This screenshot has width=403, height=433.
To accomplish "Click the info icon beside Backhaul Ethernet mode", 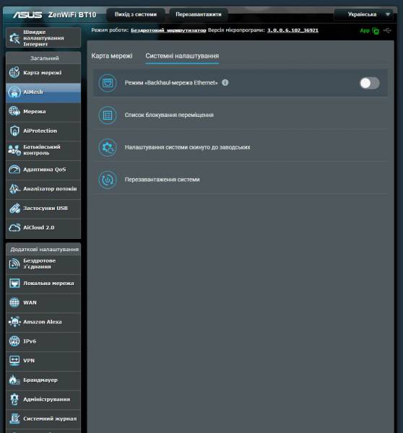I will pyautogui.click(x=225, y=82).
